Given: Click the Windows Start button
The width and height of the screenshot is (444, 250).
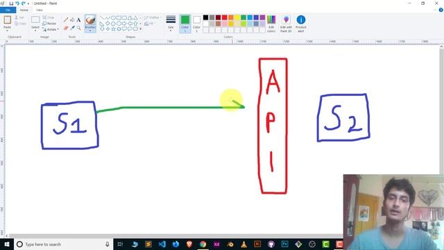Looking at the screenshot, I should click(x=7, y=244).
